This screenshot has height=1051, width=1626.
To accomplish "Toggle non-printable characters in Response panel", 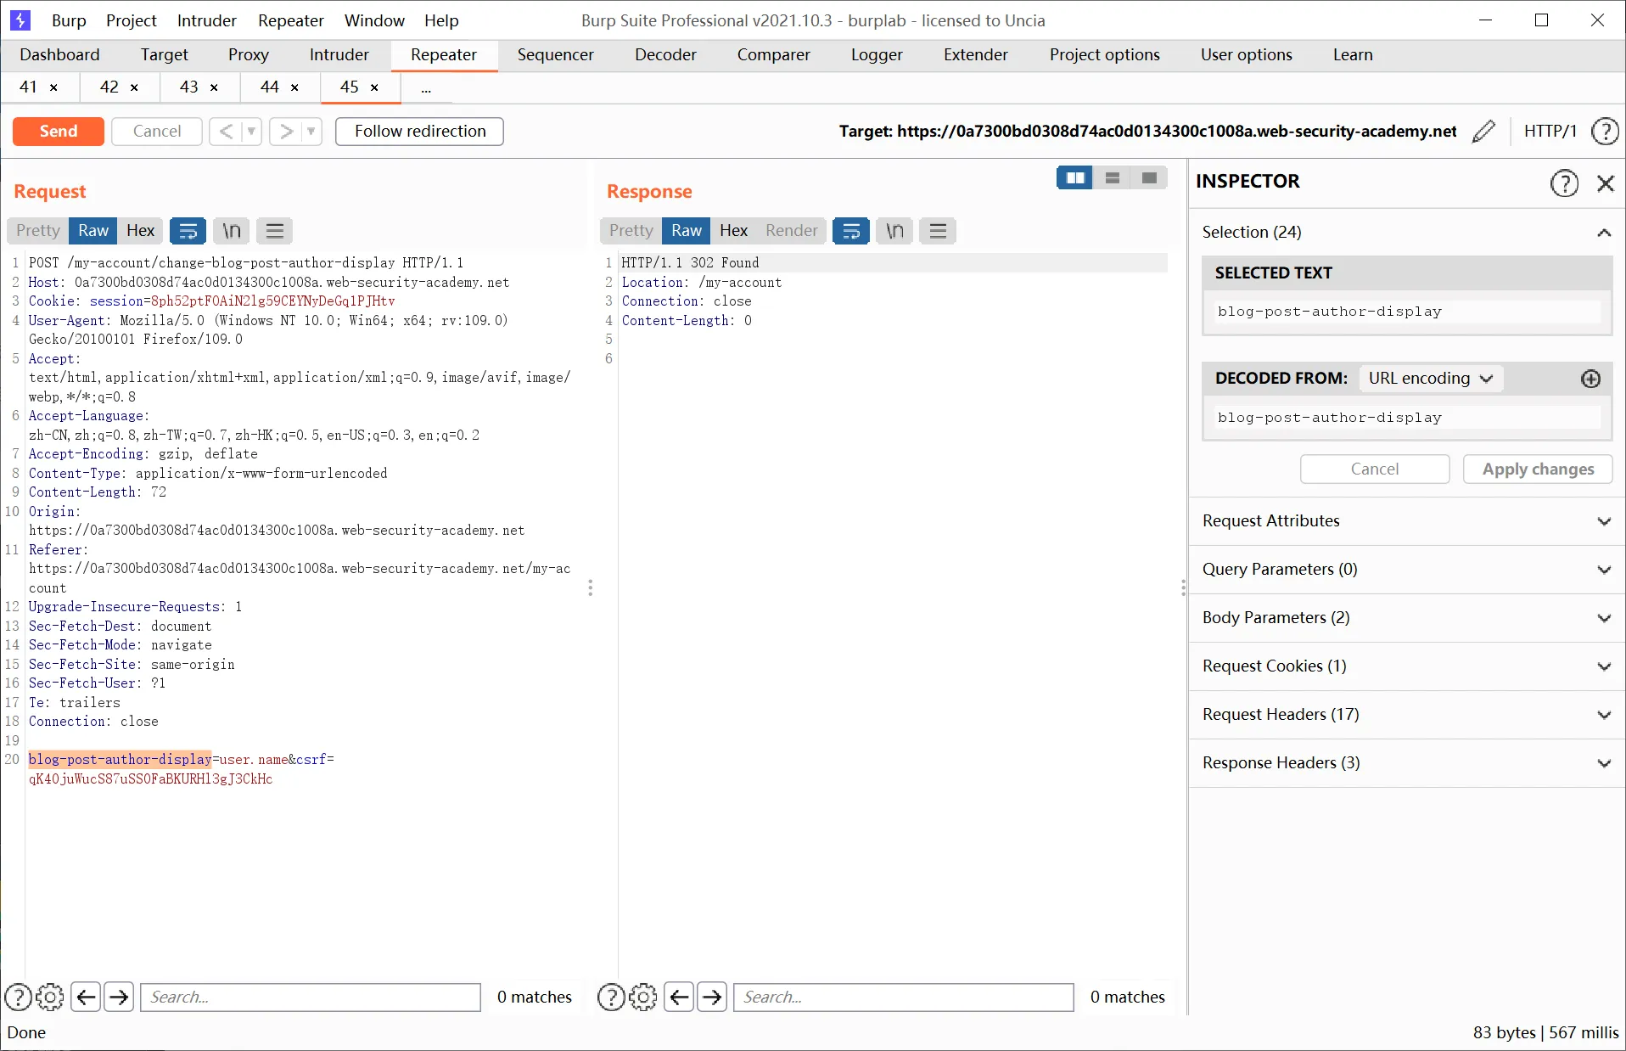I will pyautogui.click(x=894, y=231).
